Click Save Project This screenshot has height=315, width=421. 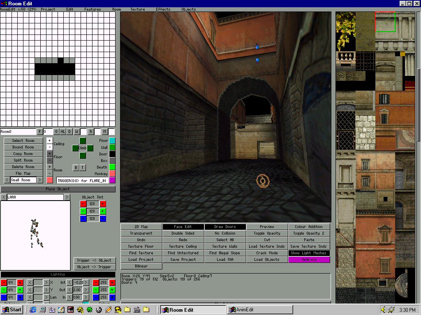pos(183,260)
